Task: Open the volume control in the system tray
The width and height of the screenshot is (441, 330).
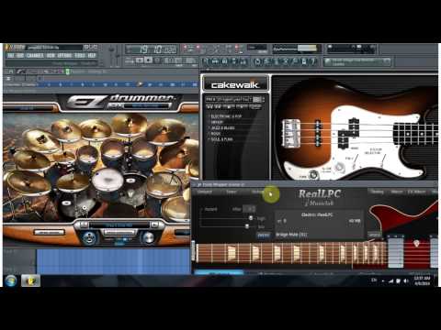Action: (406, 280)
